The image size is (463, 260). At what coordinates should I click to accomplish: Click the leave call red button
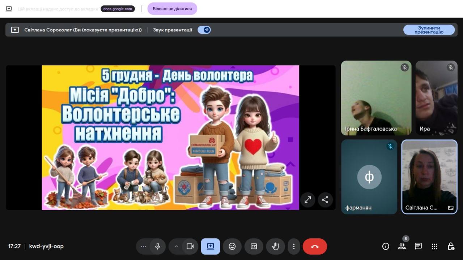(315, 247)
